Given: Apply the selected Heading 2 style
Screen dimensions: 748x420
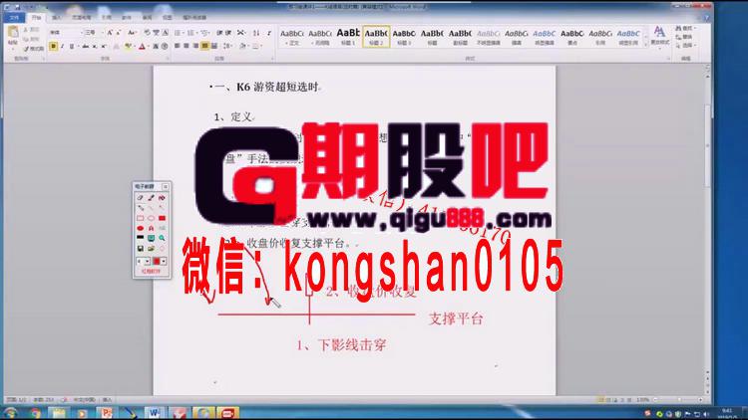Looking at the screenshot, I should (x=376, y=37).
